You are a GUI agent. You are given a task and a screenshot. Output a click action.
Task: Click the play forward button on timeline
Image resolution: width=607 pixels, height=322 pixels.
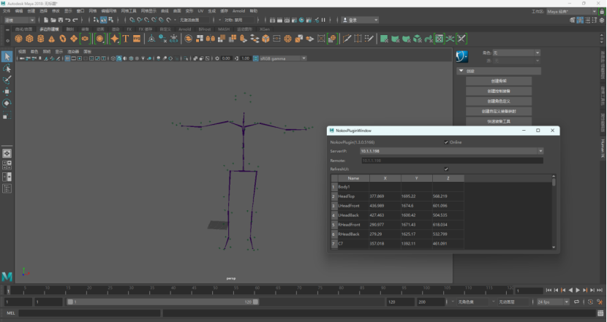coord(578,291)
